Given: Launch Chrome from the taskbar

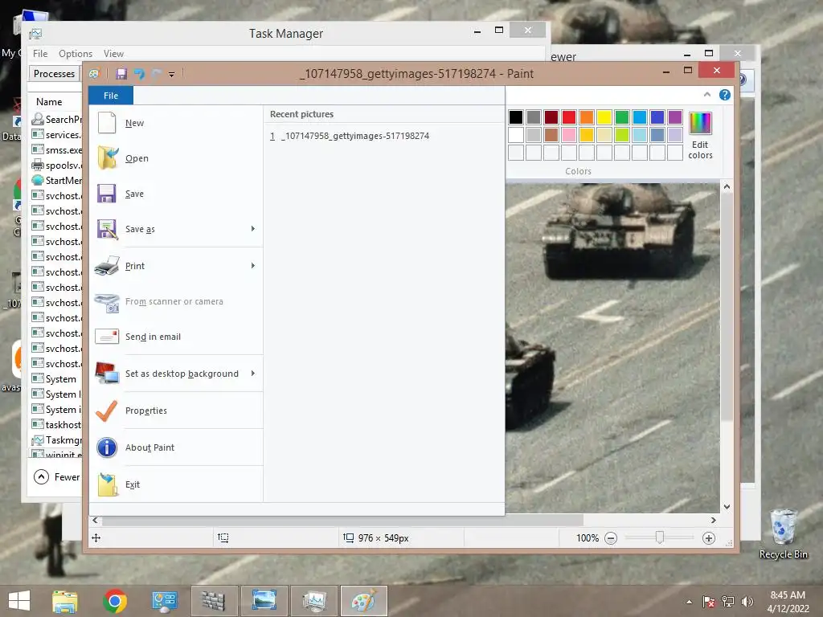Looking at the screenshot, I should pyautogui.click(x=115, y=601).
